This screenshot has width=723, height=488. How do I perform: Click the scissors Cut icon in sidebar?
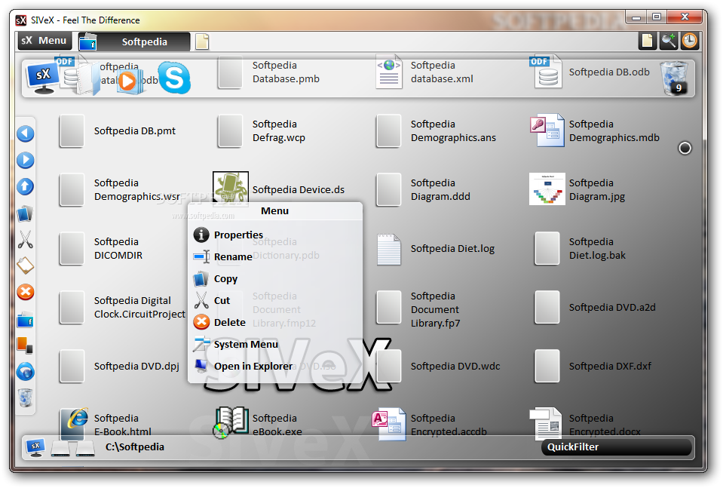[x=26, y=239]
